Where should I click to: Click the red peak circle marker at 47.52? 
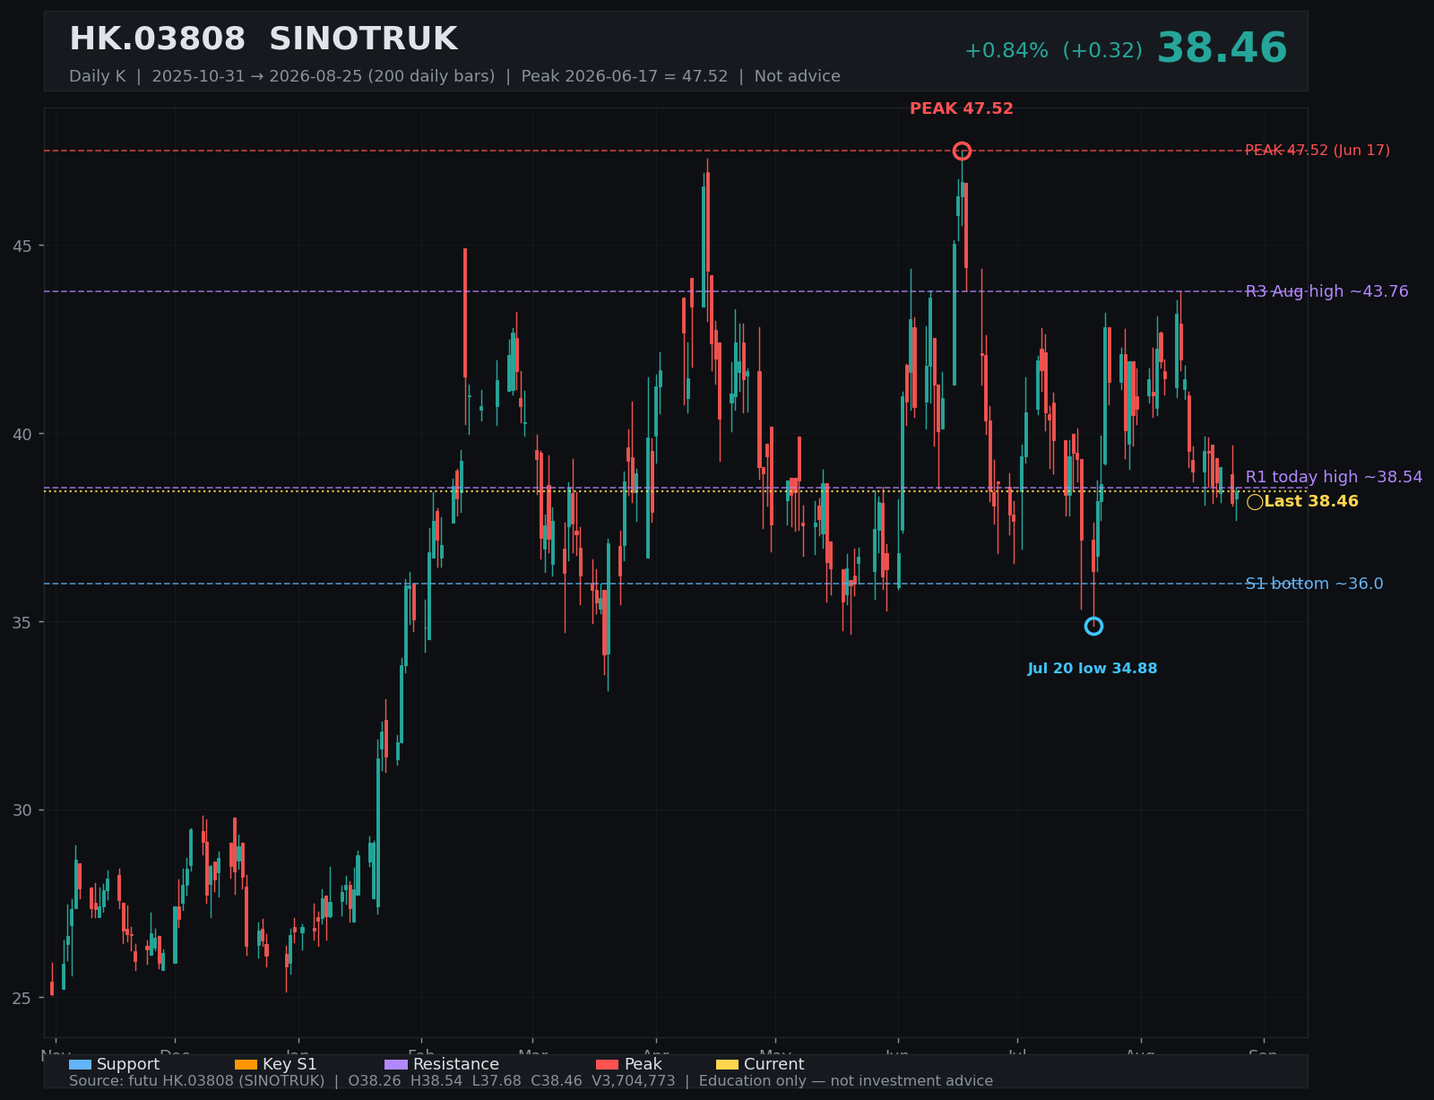point(962,151)
